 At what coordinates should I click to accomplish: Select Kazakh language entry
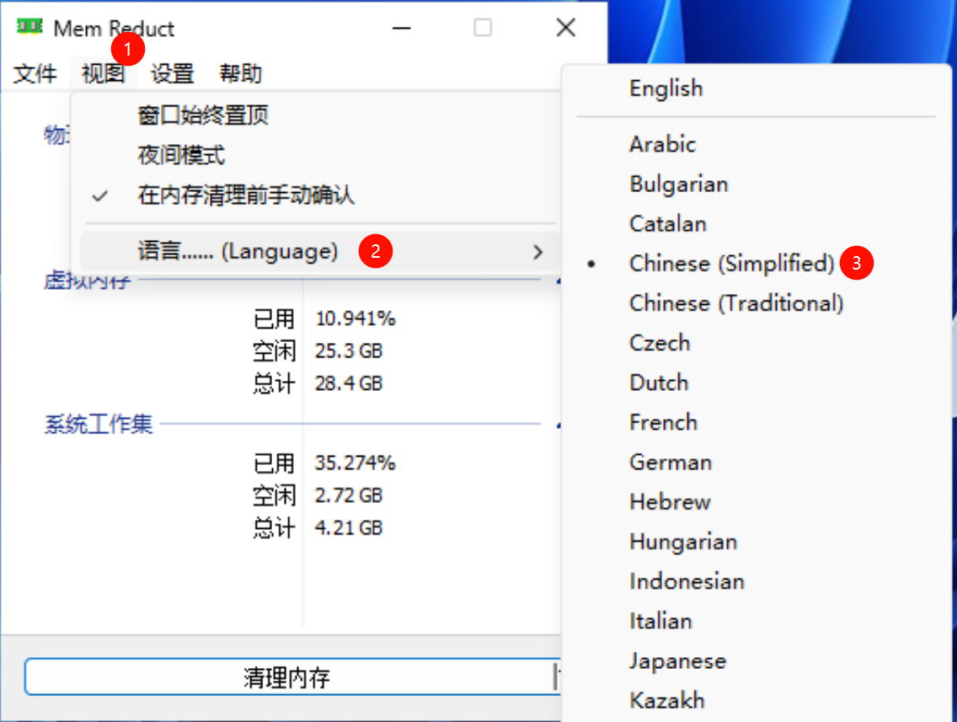pyautogui.click(x=666, y=700)
